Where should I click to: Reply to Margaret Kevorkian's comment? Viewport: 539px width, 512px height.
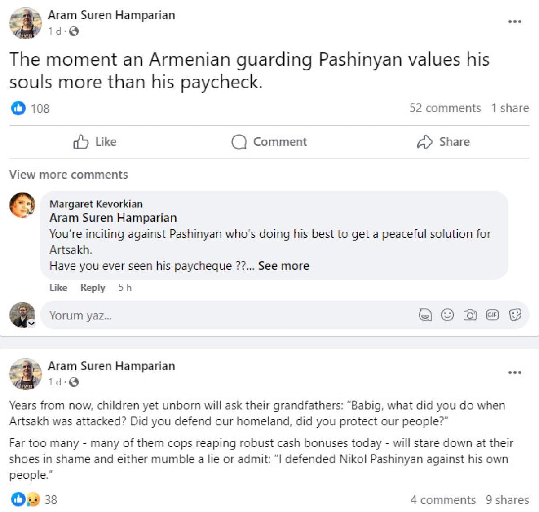tap(93, 288)
